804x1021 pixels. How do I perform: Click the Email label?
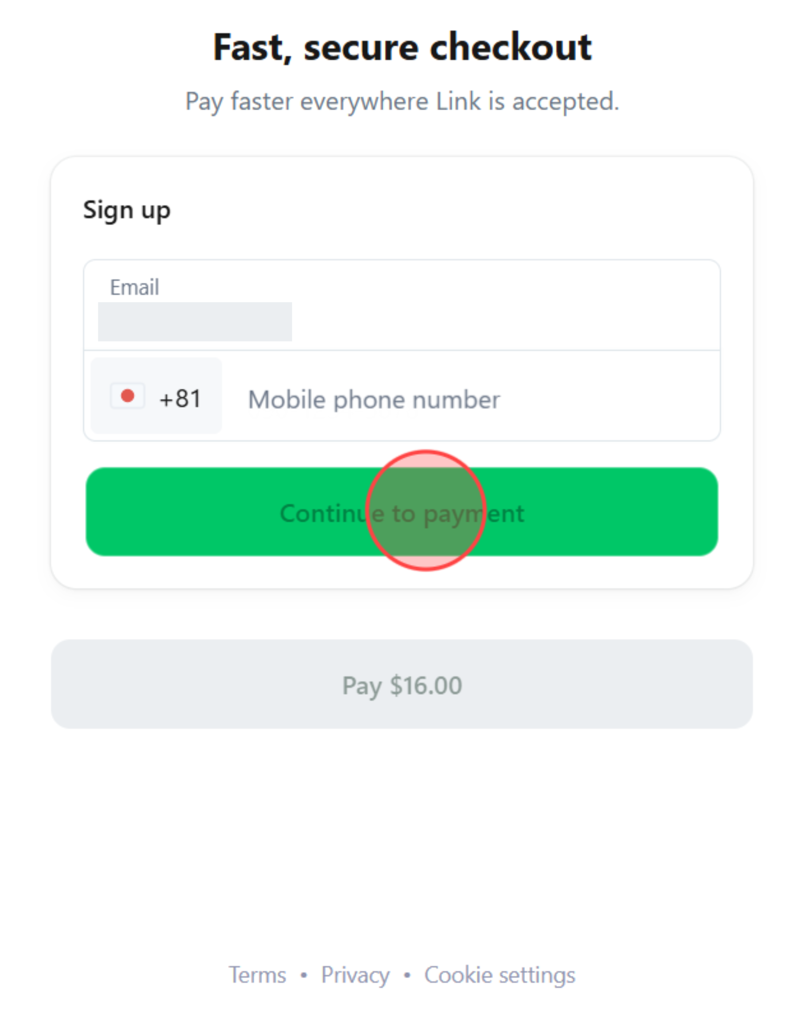[x=134, y=287]
